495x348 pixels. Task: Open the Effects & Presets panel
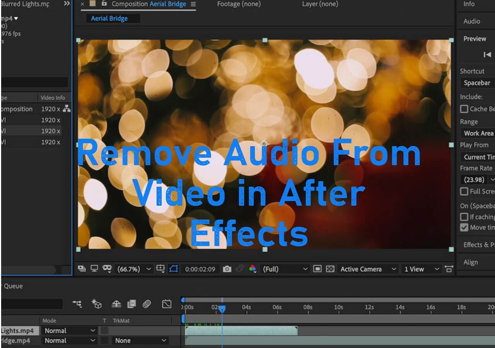(478, 245)
